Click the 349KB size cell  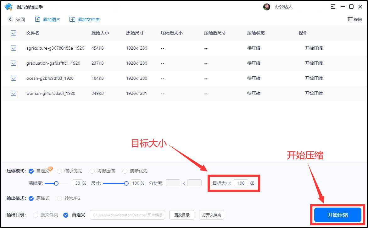pos(98,93)
